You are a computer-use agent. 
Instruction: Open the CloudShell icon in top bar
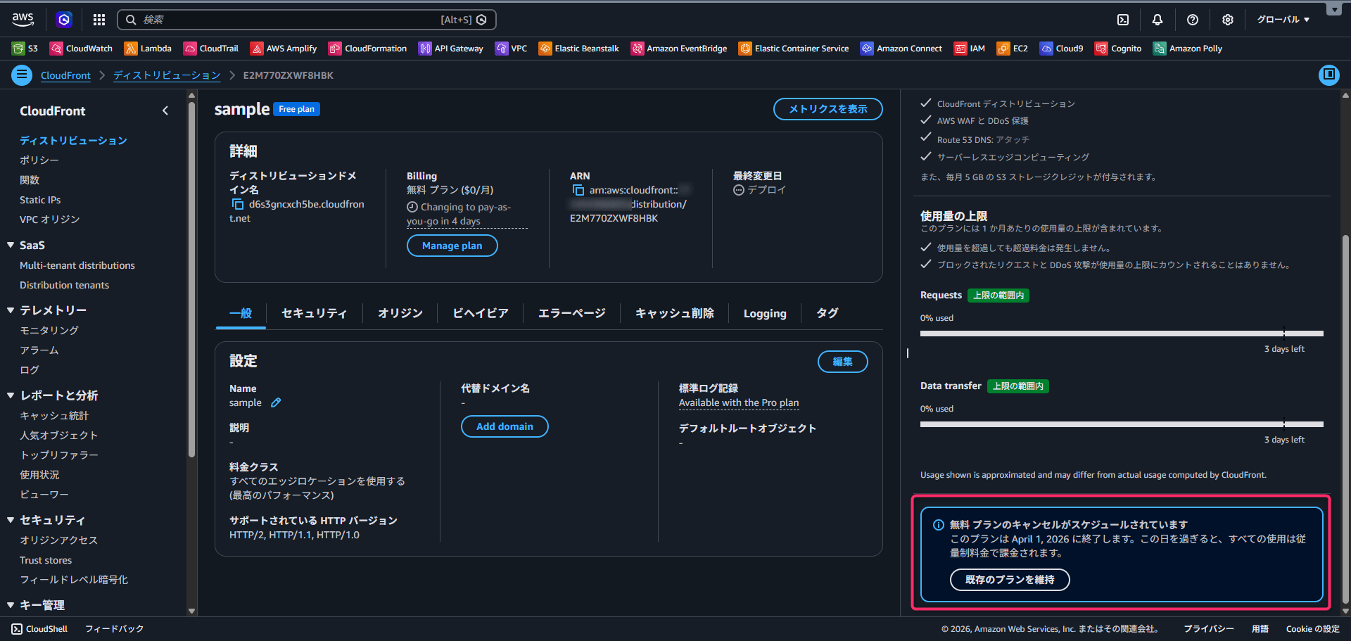1123,20
